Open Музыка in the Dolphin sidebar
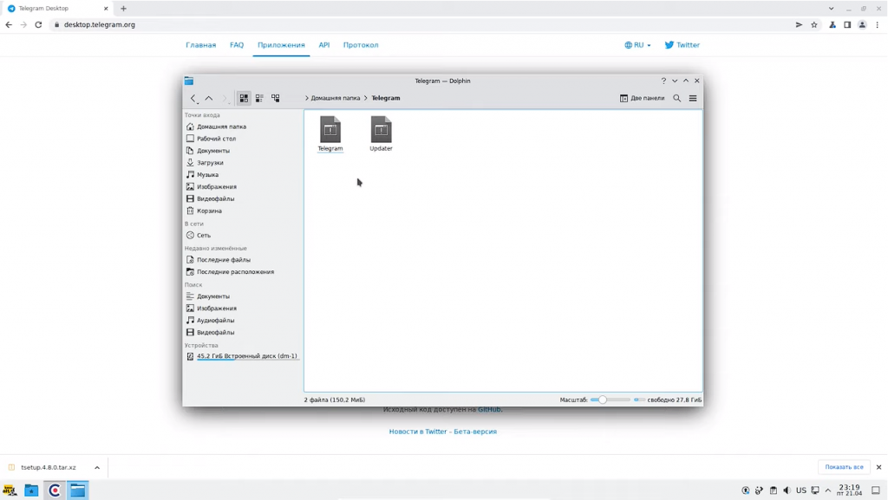Screen dimensions: 888x500 (208, 175)
